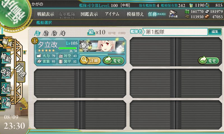
Task: Switch to fleet tab 4
Action: click(63, 33)
